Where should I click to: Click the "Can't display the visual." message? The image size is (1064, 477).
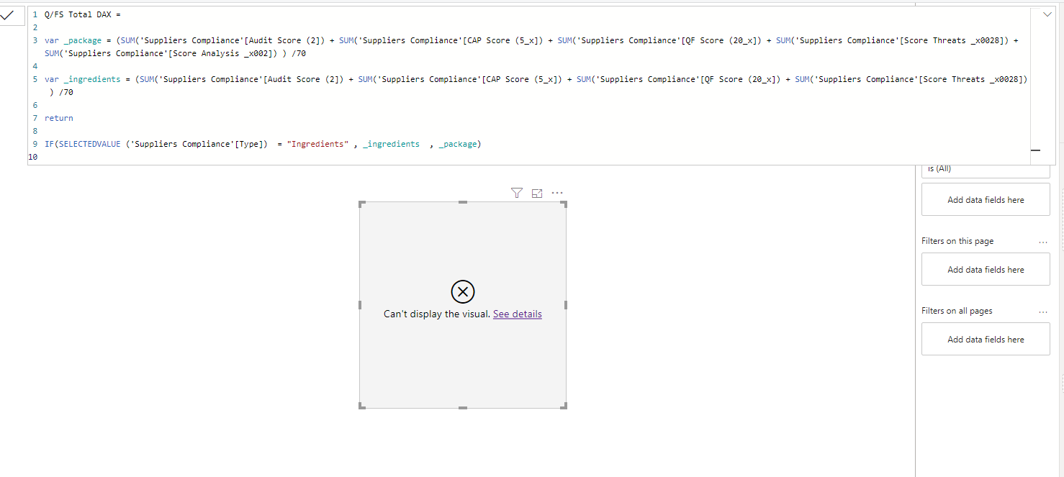437,314
